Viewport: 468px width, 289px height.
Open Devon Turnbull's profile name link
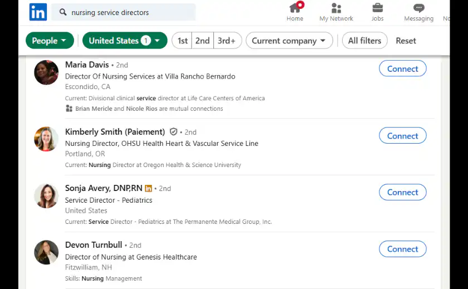tap(93, 245)
